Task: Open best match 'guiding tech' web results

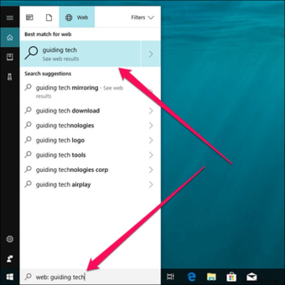Action: [x=80, y=54]
